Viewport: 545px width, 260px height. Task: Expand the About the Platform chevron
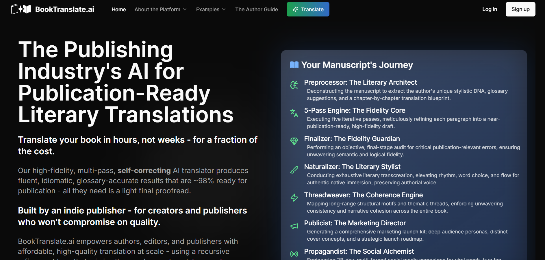point(185,10)
